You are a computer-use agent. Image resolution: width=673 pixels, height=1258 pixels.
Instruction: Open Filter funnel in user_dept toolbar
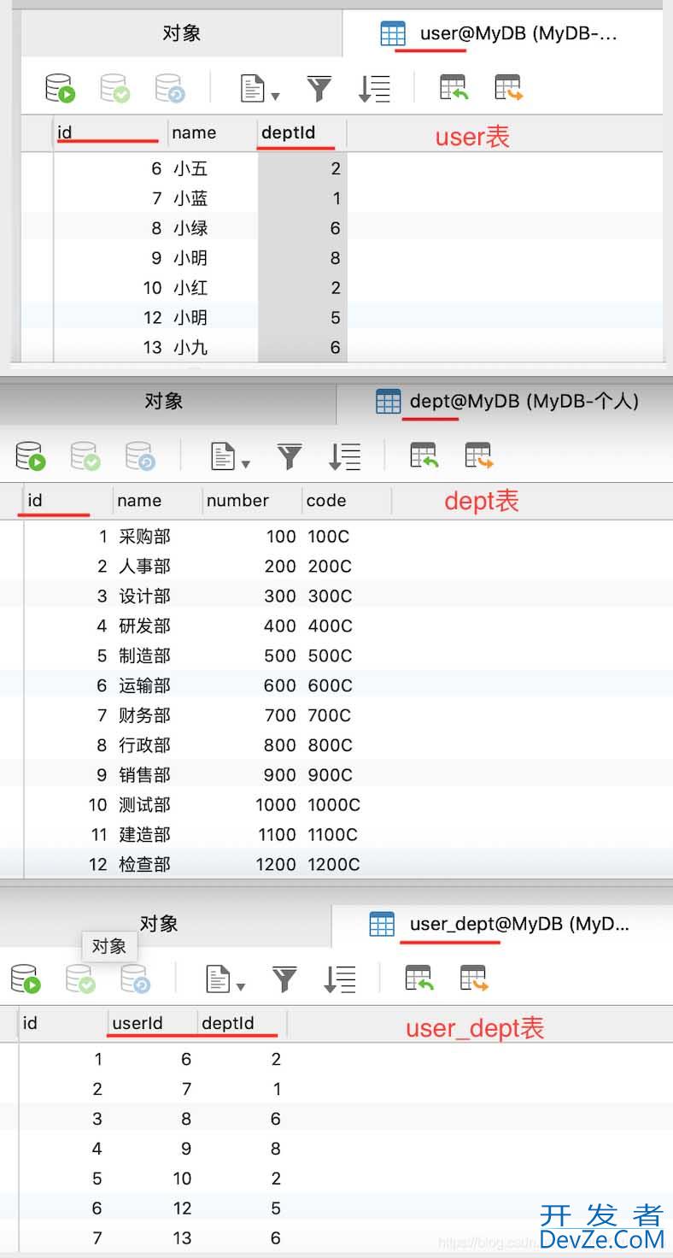tap(284, 979)
